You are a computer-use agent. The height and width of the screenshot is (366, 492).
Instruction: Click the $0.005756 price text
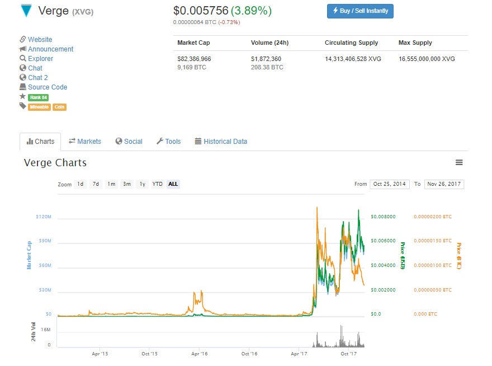pos(201,11)
